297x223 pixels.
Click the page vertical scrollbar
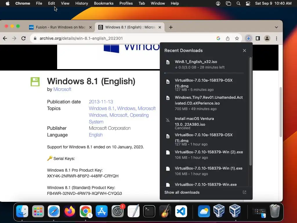pos(281,112)
